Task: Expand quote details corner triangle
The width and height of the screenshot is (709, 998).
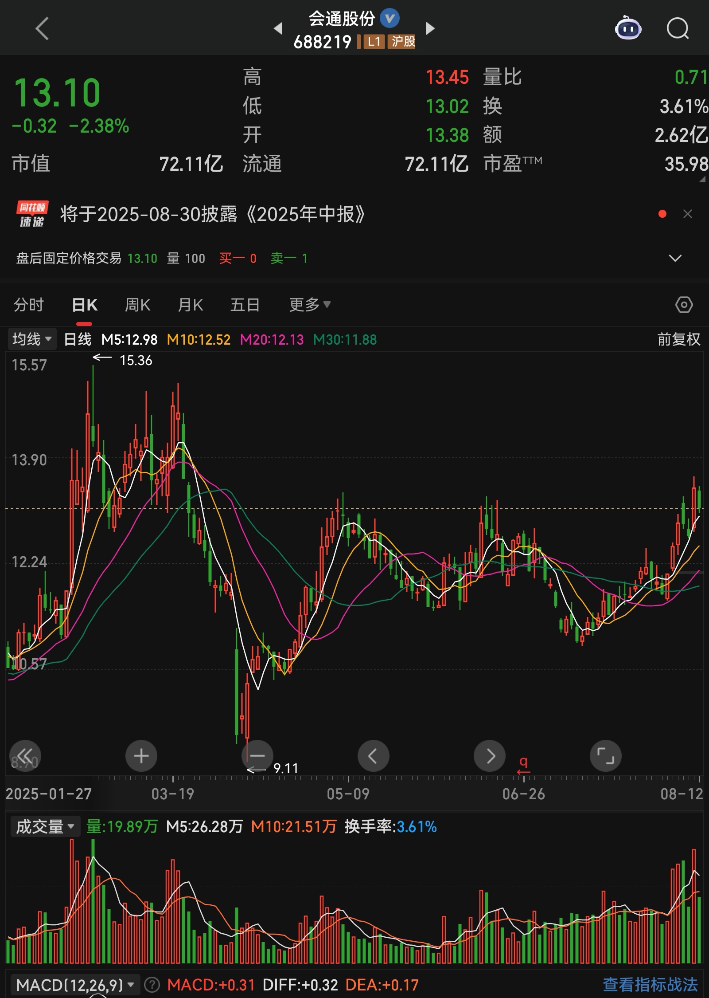Action: [x=702, y=180]
